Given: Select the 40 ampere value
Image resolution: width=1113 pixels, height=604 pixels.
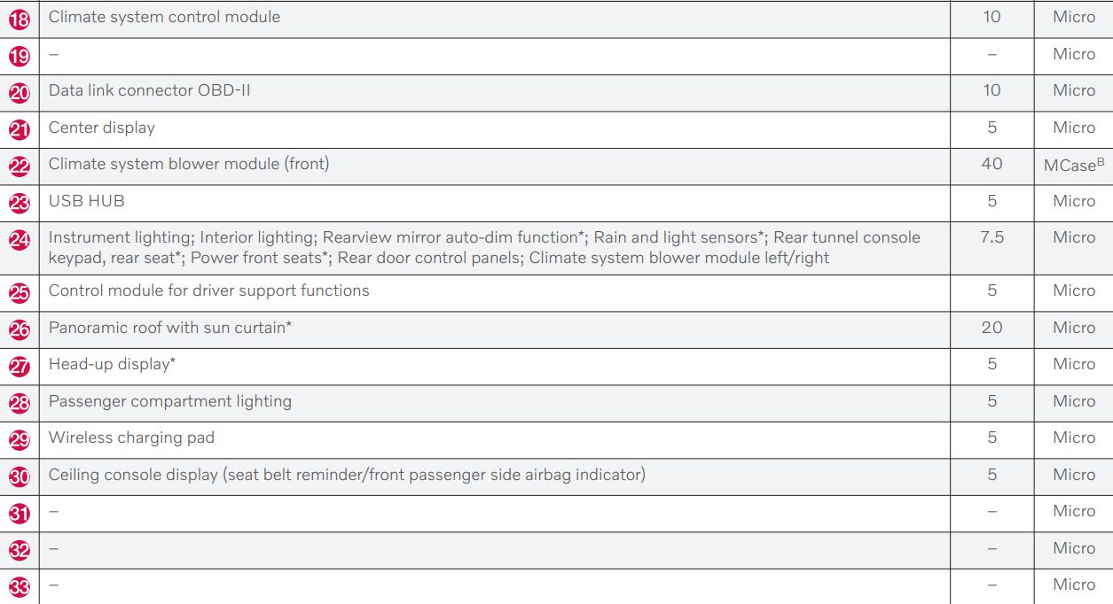Looking at the screenshot, I should [992, 164].
